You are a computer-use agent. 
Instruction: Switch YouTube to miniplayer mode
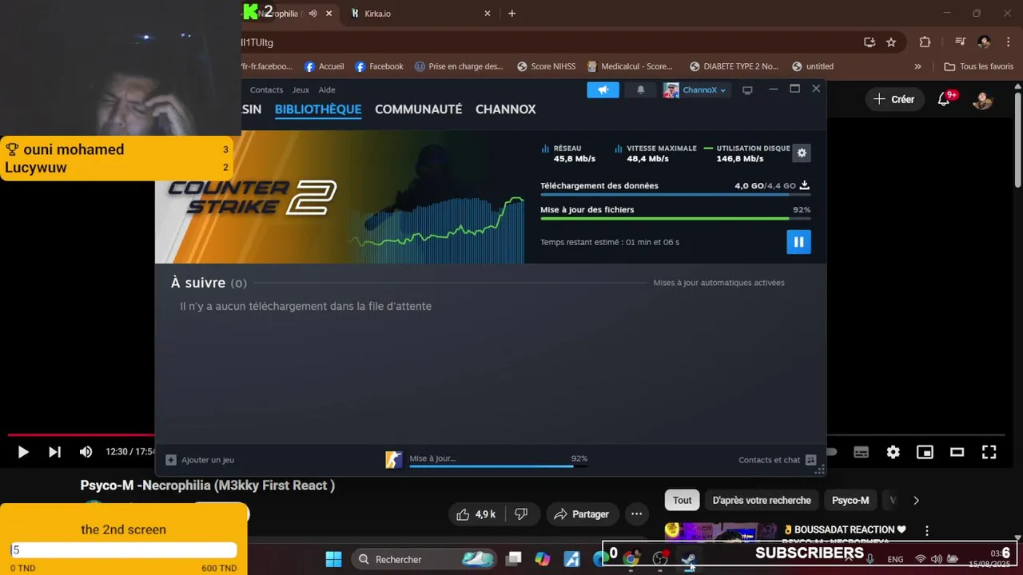(925, 452)
